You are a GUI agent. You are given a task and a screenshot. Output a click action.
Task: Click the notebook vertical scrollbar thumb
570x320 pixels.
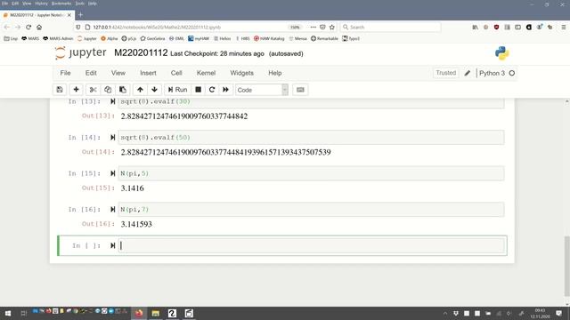(x=566, y=266)
